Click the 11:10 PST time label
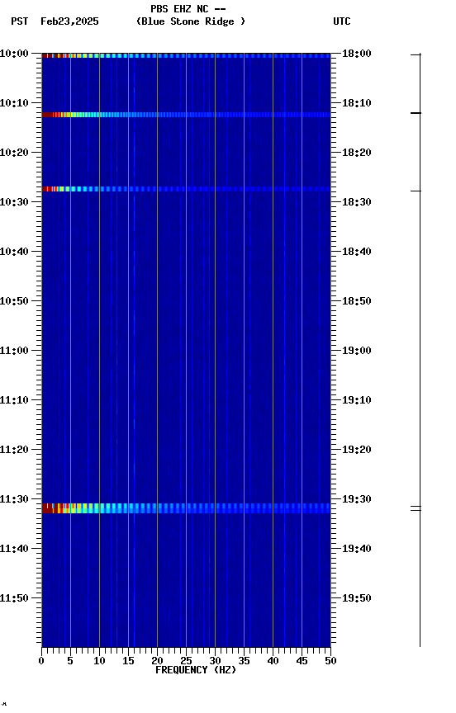Viewport: 456px width, 713px height. pyautogui.click(x=14, y=400)
